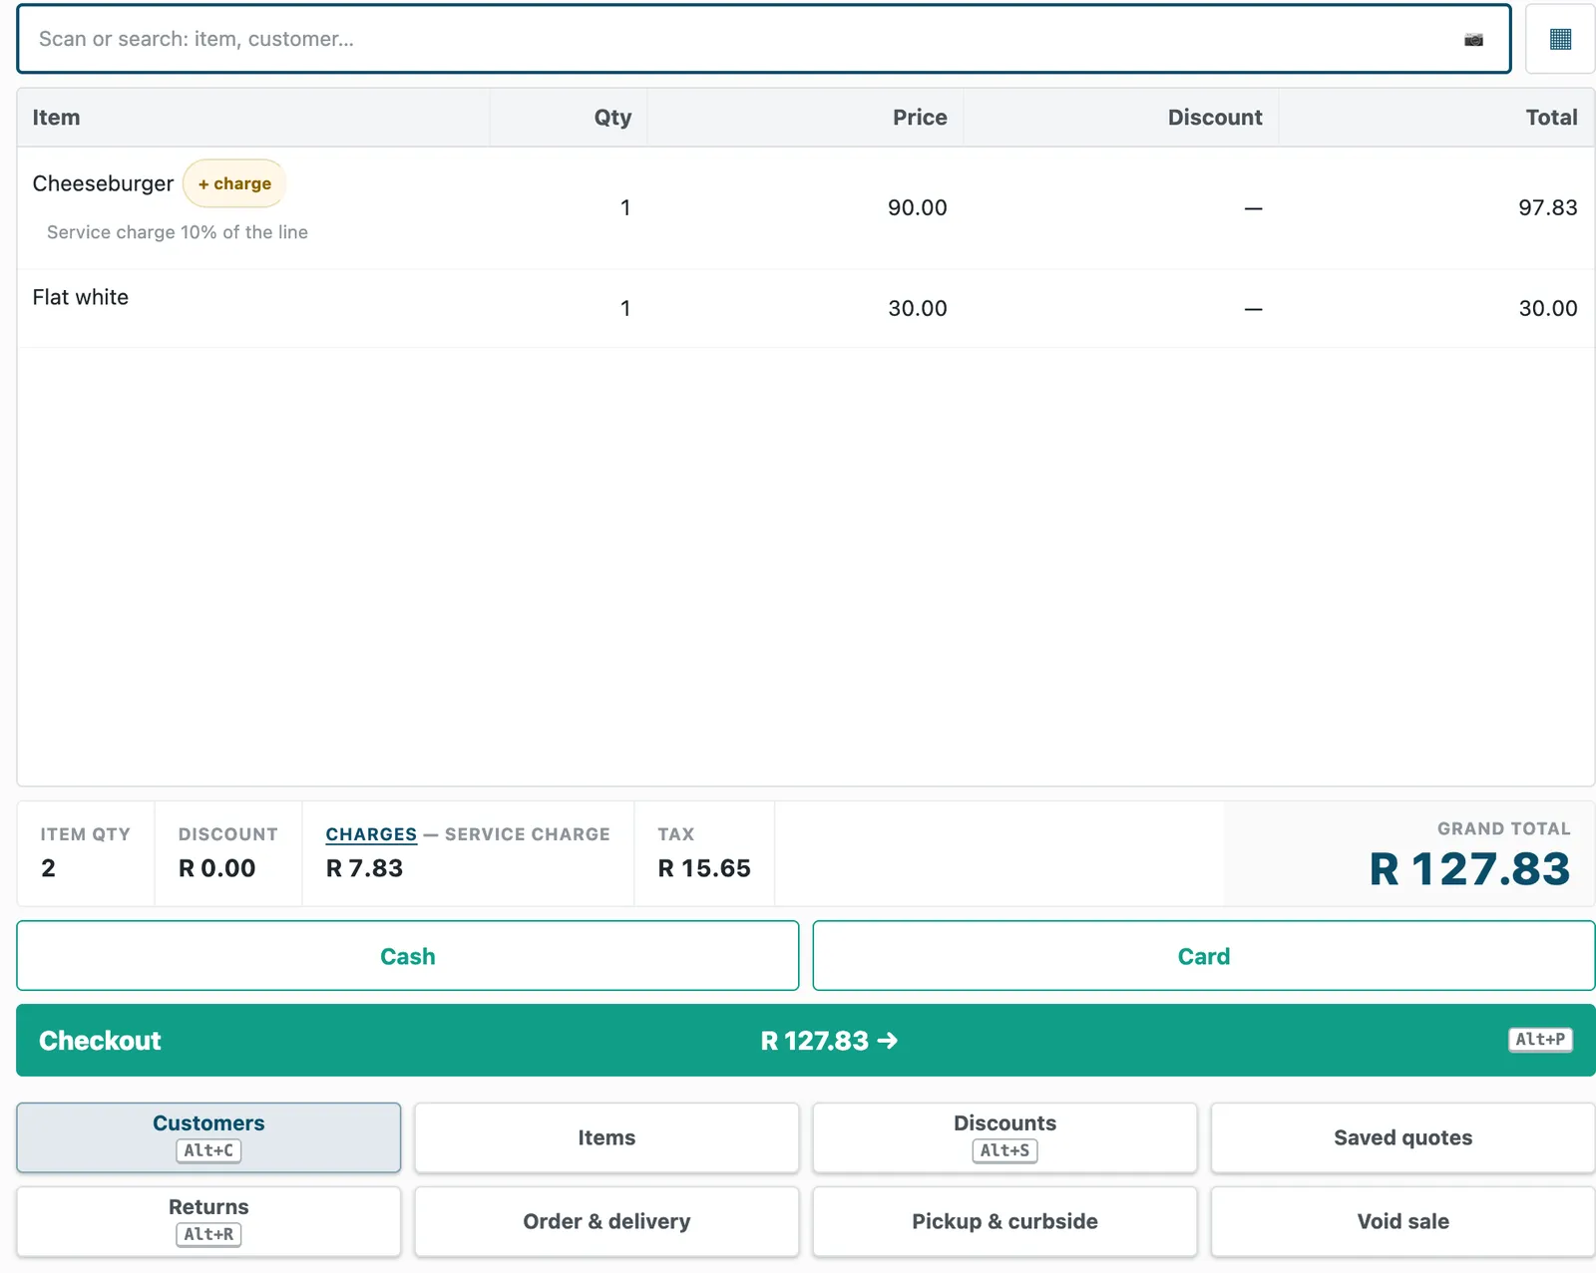This screenshot has height=1273, width=1596.
Task: Open the Discounts panel
Action: point(1004,1137)
